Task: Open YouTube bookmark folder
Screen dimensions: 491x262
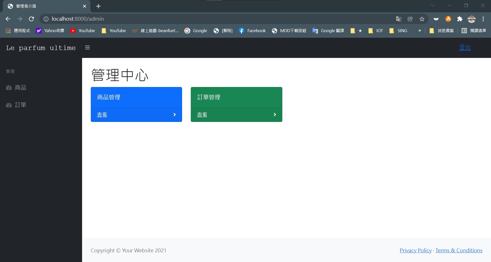Action: 114,31
